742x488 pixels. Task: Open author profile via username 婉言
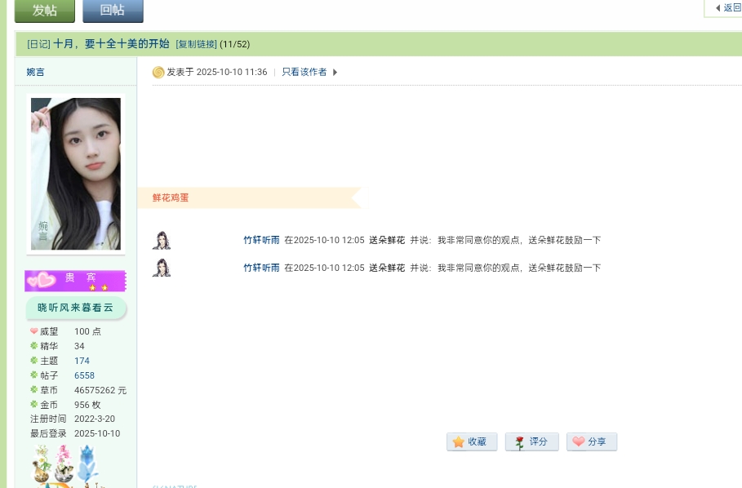coord(36,73)
